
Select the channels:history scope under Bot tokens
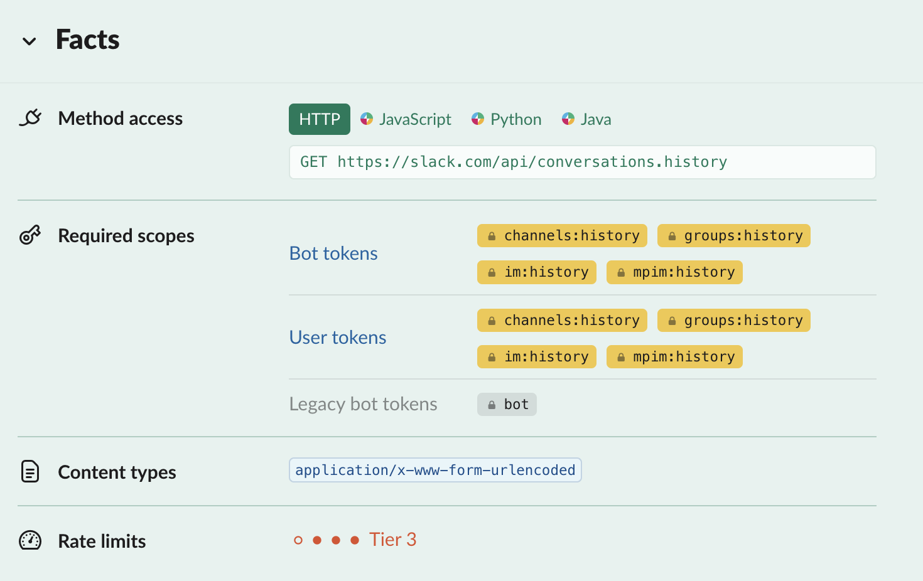point(561,235)
